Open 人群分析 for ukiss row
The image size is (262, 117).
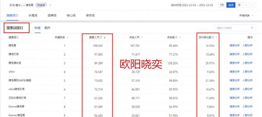coord(247,72)
